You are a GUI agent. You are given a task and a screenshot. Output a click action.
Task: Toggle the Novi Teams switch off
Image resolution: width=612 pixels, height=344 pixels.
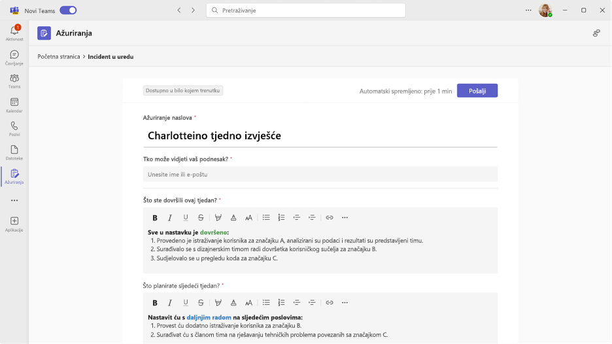(x=68, y=10)
